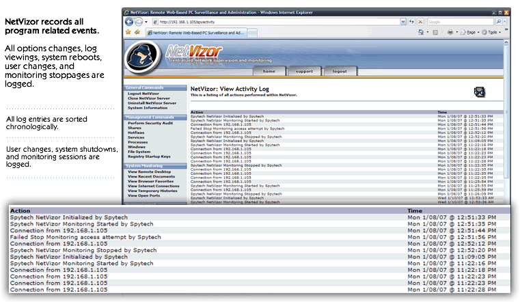Viewport: 520px width, 304px height.
Task: Click the red Stop loading icon
Action: [422, 22]
